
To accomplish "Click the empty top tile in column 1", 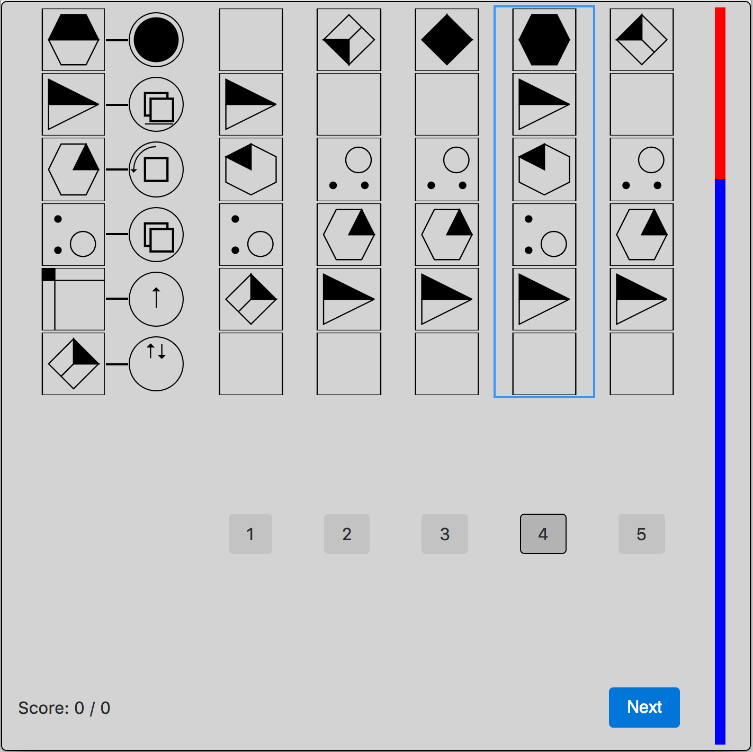I will (x=251, y=40).
